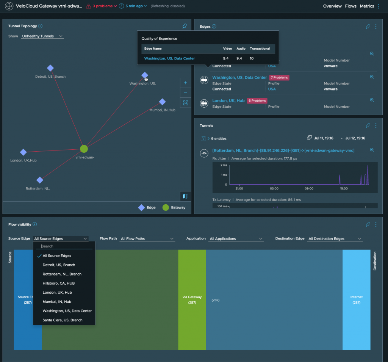Select the Rotterdam, NL edge node
The height and width of the screenshot is (362, 388).
tap(40, 180)
